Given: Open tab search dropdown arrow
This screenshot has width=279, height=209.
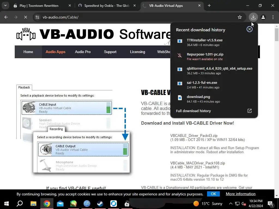Looking at the screenshot, I should pos(5,5).
